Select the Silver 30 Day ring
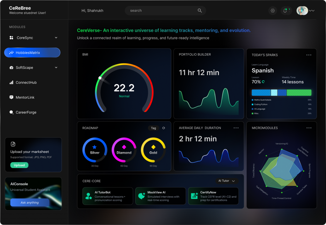This screenshot has height=225, width=326. click(95, 150)
